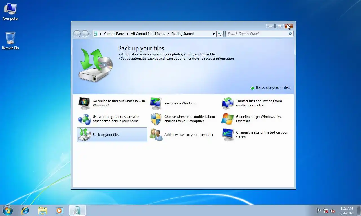Click the Add new users people icon
This screenshot has width=361, height=216.
coord(156,135)
